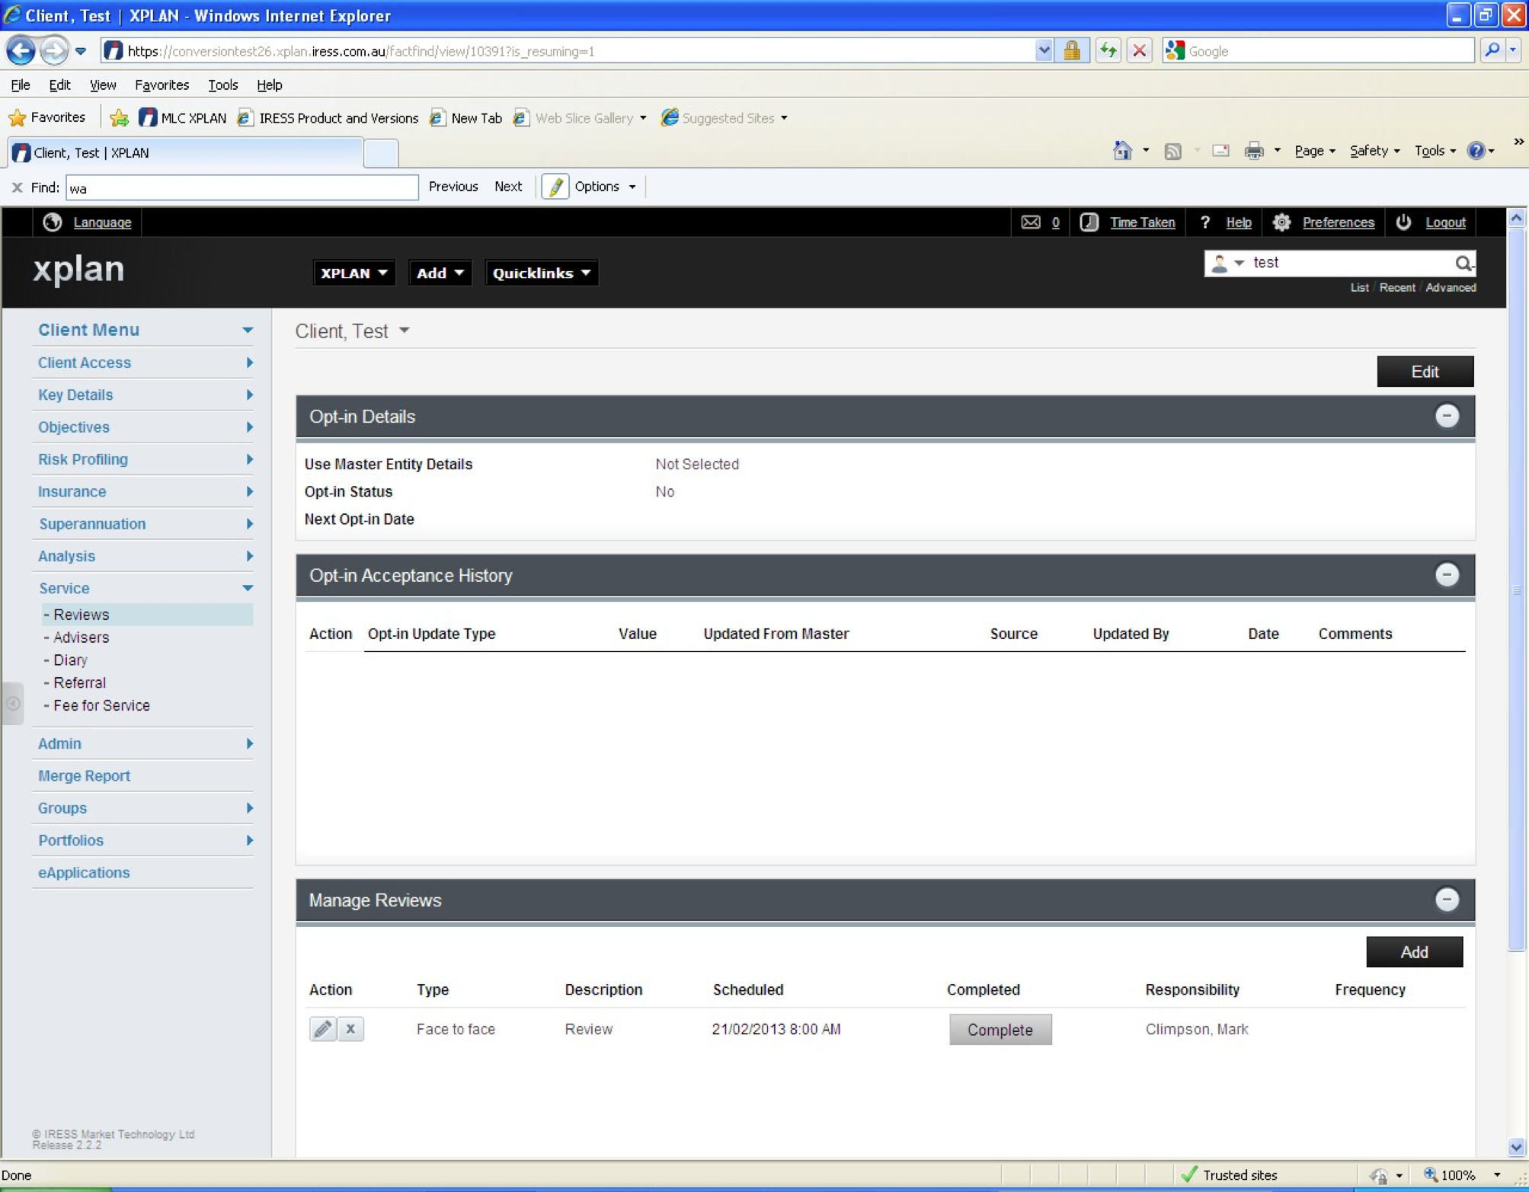
Task: Click the browser Print icon
Action: click(1253, 151)
